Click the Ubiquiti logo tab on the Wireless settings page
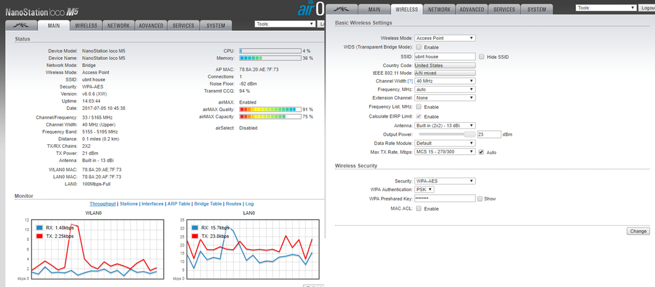Screen dimensions: 655x287 (x=345, y=9)
